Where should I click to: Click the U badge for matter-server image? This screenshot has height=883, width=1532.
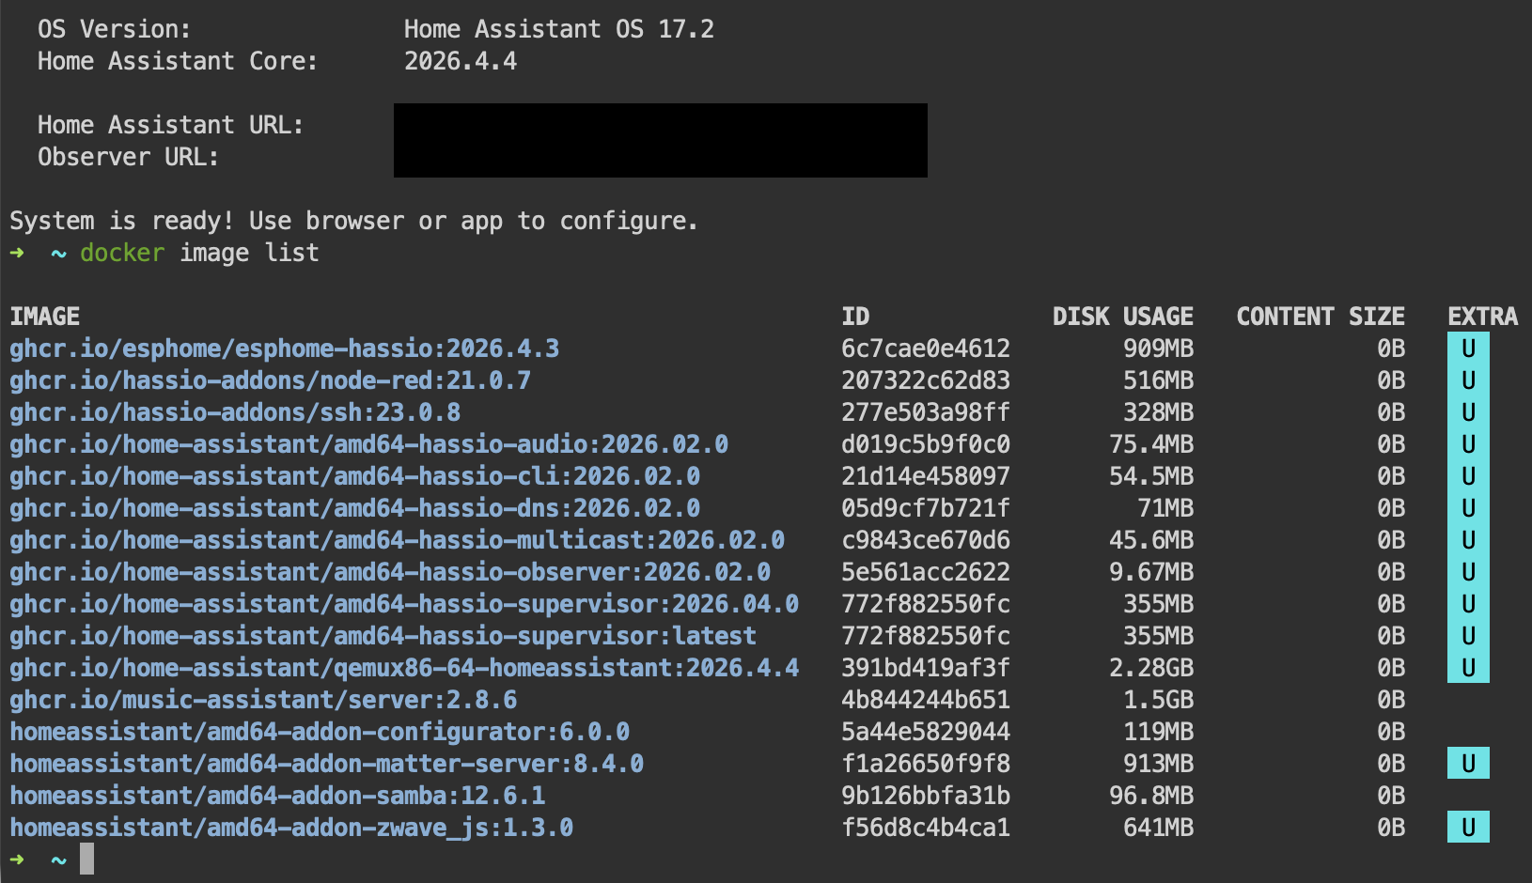tap(1468, 764)
